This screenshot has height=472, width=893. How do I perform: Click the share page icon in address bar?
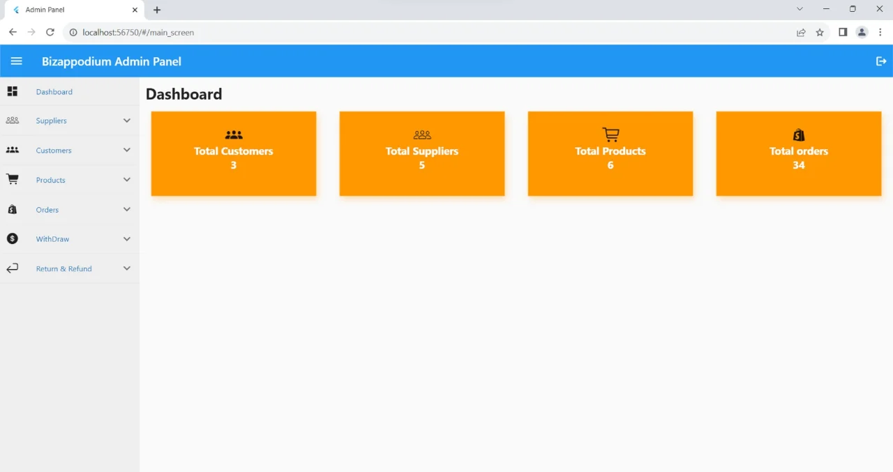(x=801, y=32)
